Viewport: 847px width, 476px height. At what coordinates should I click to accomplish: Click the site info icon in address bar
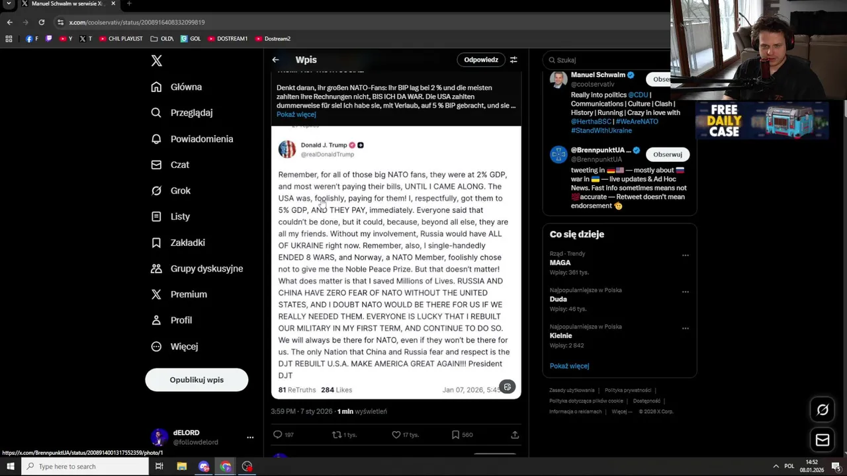[60, 22]
